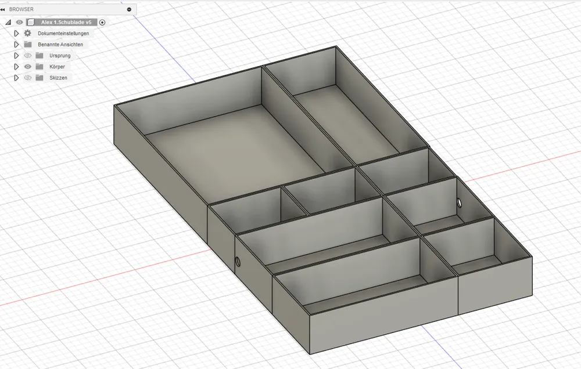Expand the Skizzen node

[x=16, y=78]
